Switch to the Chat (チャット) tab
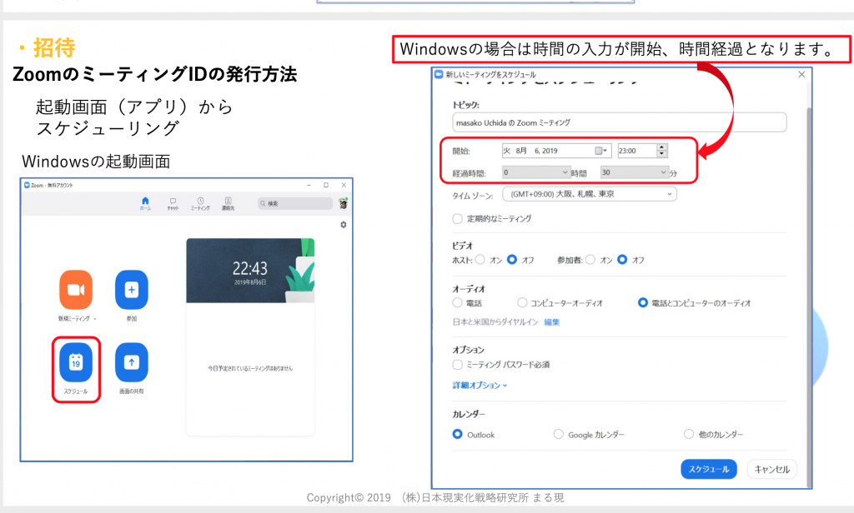The height and width of the screenshot is (513, 854). pyautogui.click(x=173, y=203)
